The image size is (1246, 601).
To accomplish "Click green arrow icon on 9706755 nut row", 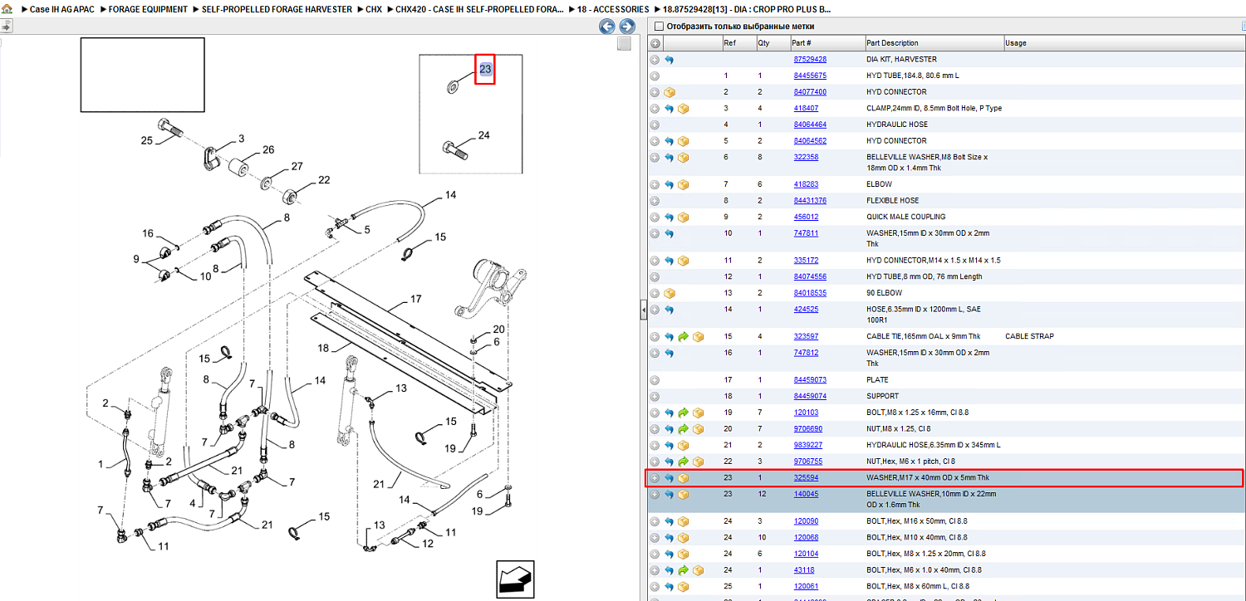I will 684,462.
